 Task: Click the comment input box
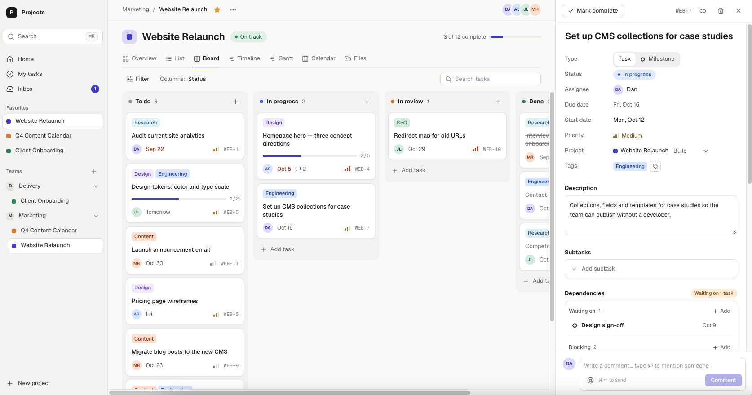pyautogui.click(x=663, y=366)
